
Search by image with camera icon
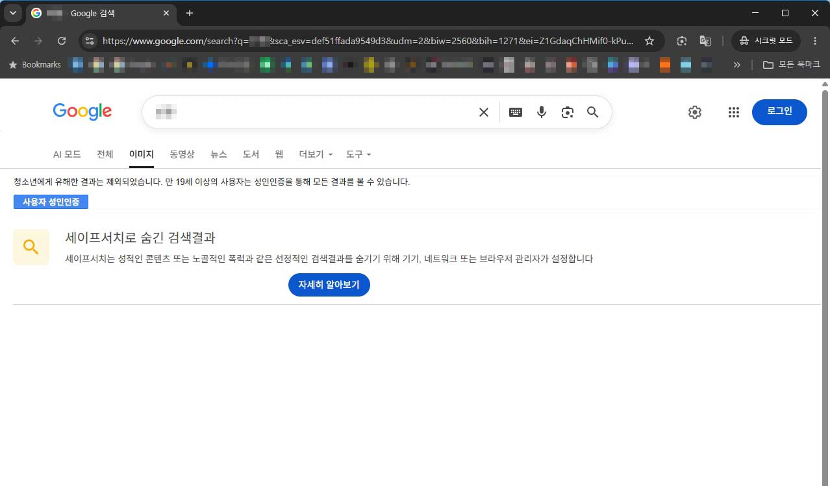click(568, 112)
